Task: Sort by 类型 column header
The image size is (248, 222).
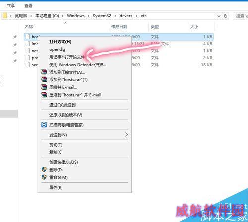Action: (155, 27)
